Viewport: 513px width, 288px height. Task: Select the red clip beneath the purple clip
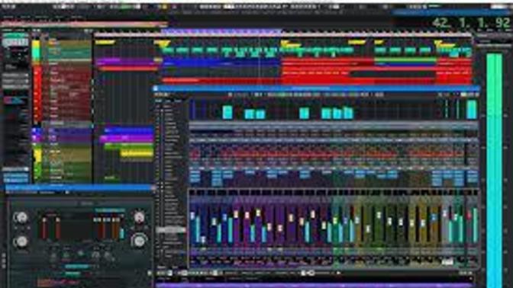[128, 69]
